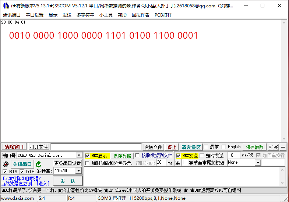
Task: Expand the COM3 serial port dropdown
Action: (79, 156)
